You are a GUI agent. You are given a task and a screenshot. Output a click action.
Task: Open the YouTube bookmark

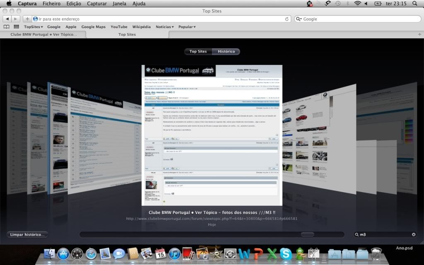119,27
